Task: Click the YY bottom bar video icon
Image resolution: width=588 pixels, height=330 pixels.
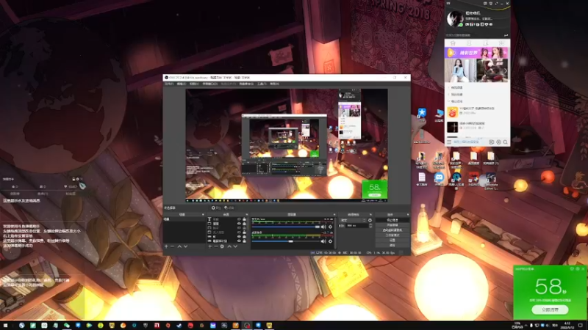Action: point(492,142)
